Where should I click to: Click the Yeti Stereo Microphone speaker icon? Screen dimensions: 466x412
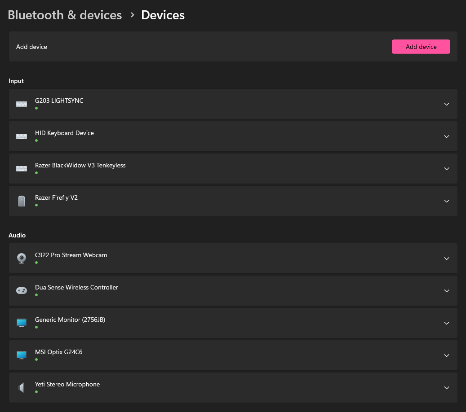22,388
